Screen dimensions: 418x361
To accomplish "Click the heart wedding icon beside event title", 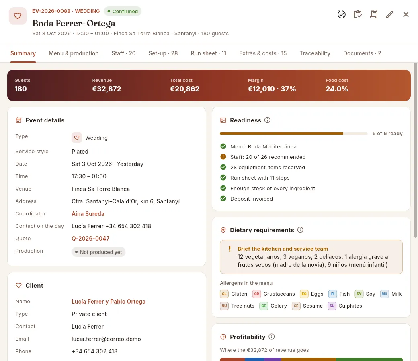I will (x=18, y=16).
